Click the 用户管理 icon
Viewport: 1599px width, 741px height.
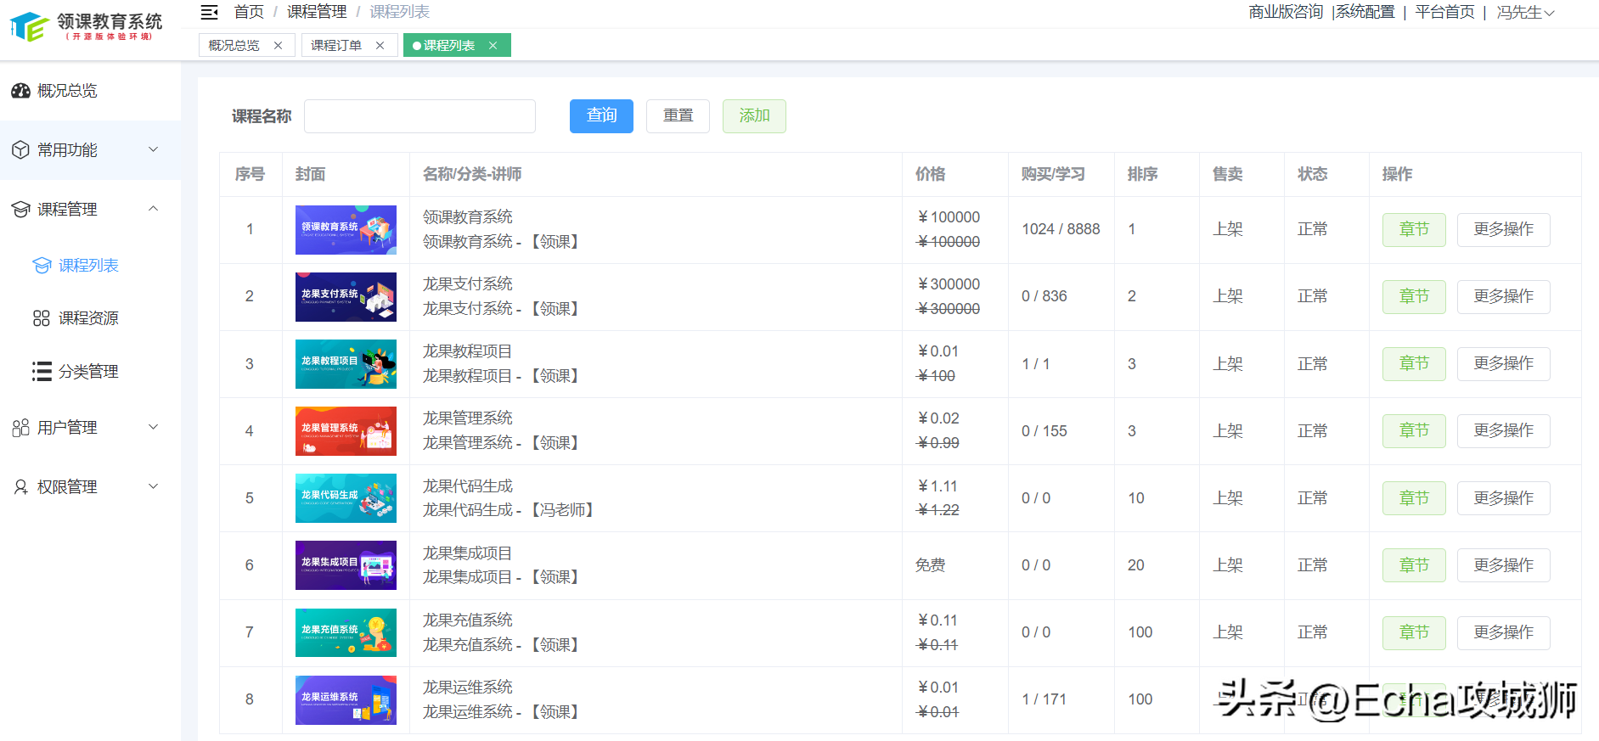[x=20, y=428]
